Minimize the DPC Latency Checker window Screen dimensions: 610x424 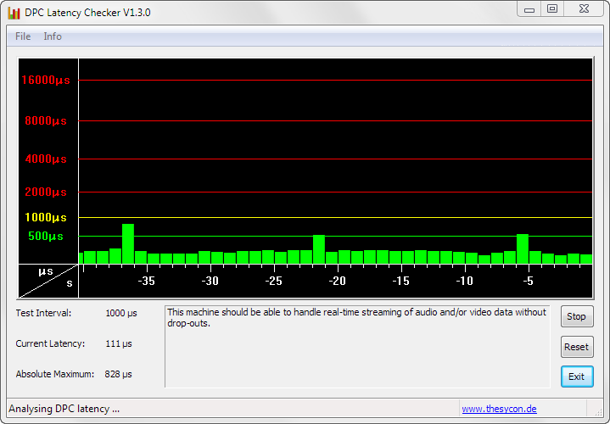pyautogui.click(x=529, y=8)
